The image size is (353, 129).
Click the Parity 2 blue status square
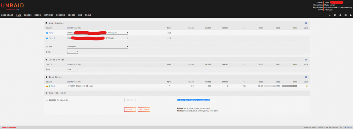pos(47,38)
